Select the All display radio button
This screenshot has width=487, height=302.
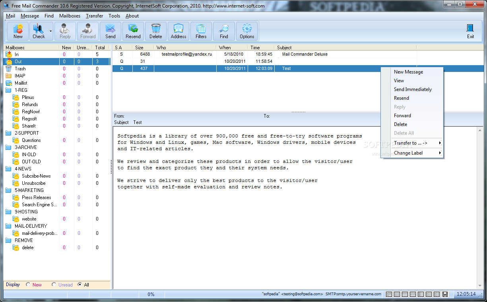pos(80,285)
